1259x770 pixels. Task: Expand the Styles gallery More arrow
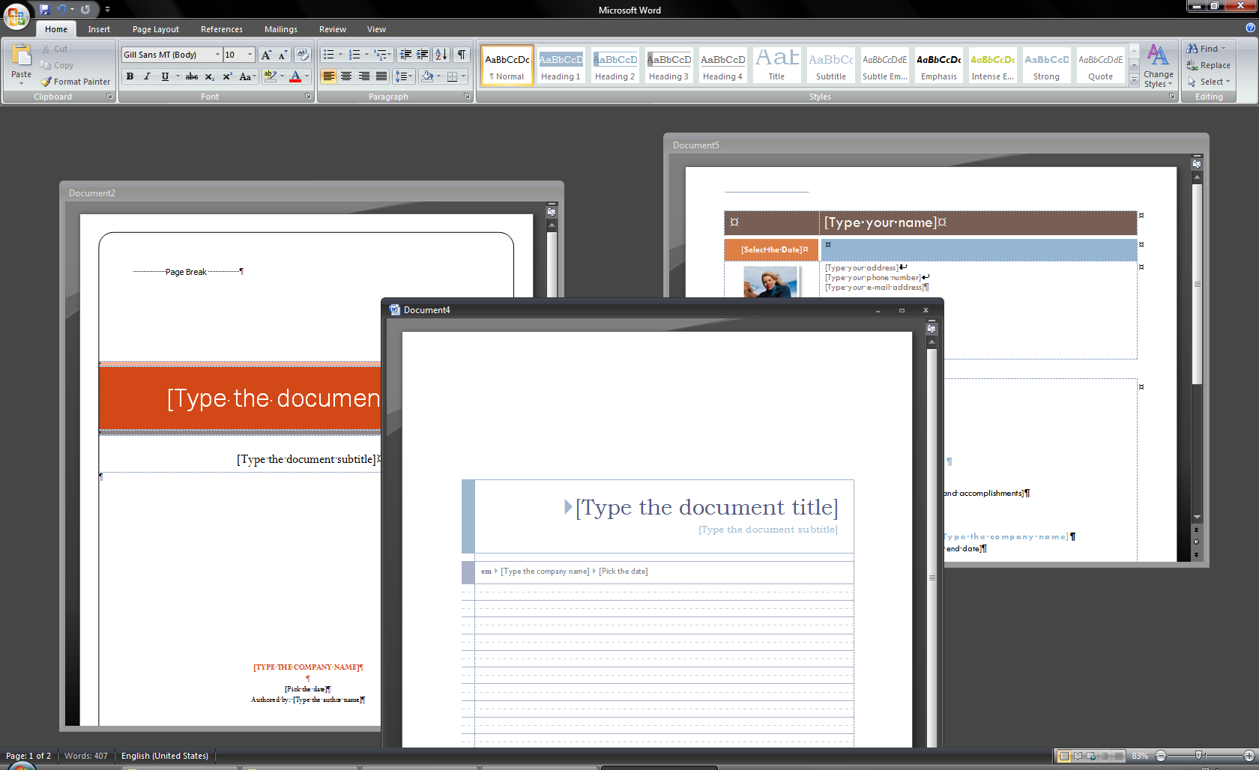coord(1134,80)
